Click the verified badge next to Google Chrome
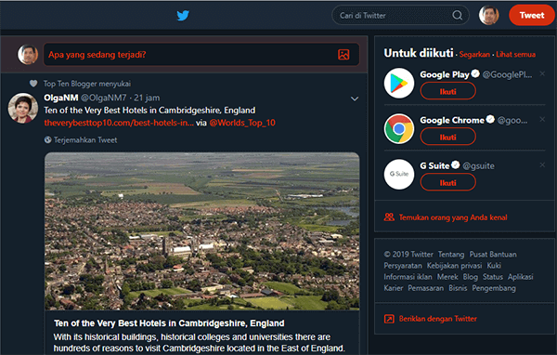This screenshot has height=355, width=557. 490,119
